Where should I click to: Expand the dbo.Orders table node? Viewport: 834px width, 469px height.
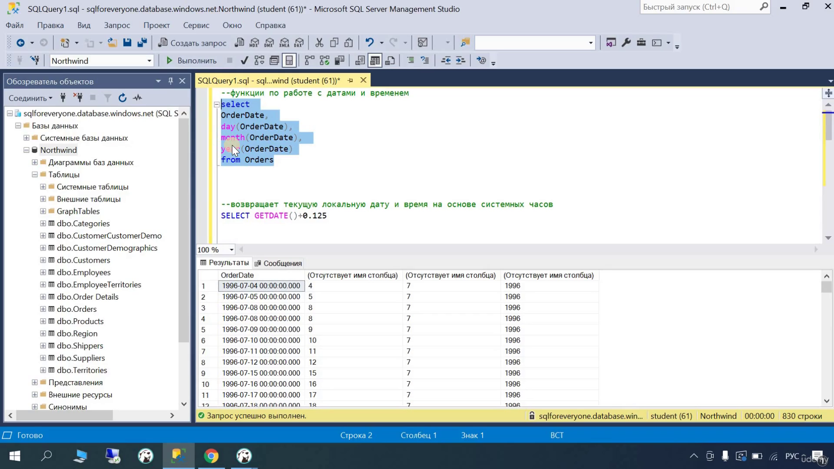(43, 309)
